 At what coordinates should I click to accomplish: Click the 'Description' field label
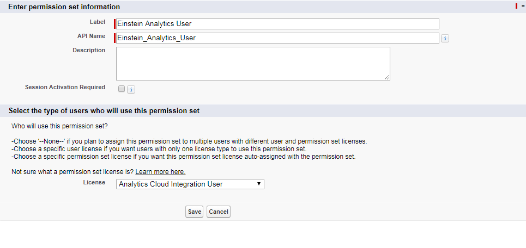89,50
